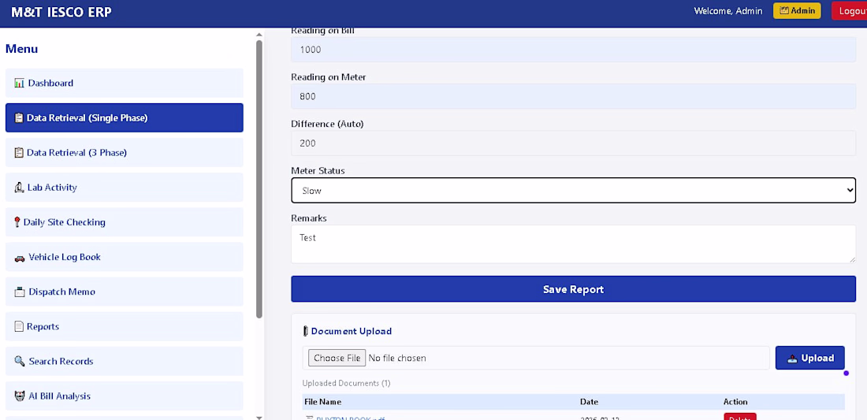The height and width of the screenshot is (420, 867).
Task: Click the car icon for Vehicle Log Book
Action: pyautogui.click(x=20, y=258)
